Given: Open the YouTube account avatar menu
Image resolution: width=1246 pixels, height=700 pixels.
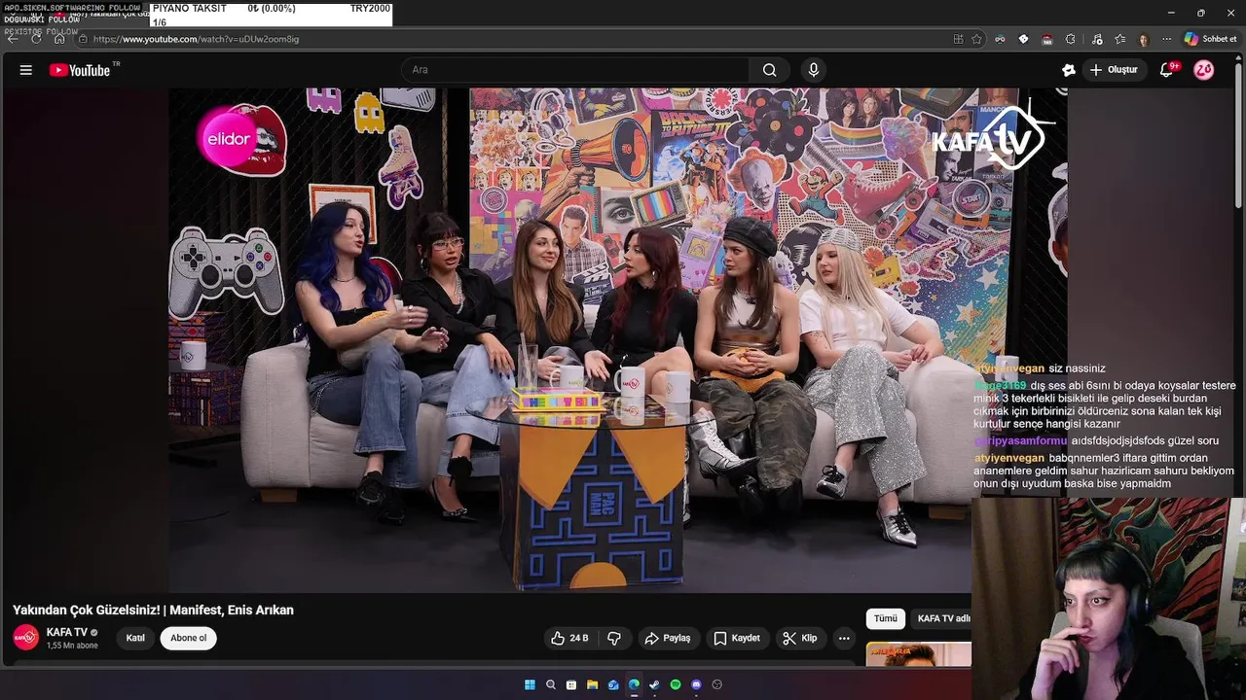Looking at the screenshot, I should [x=1204, y=70].
